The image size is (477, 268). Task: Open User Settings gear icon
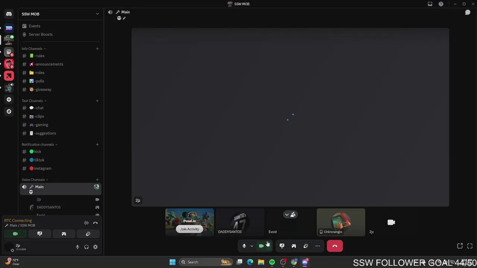pos(95,247)
